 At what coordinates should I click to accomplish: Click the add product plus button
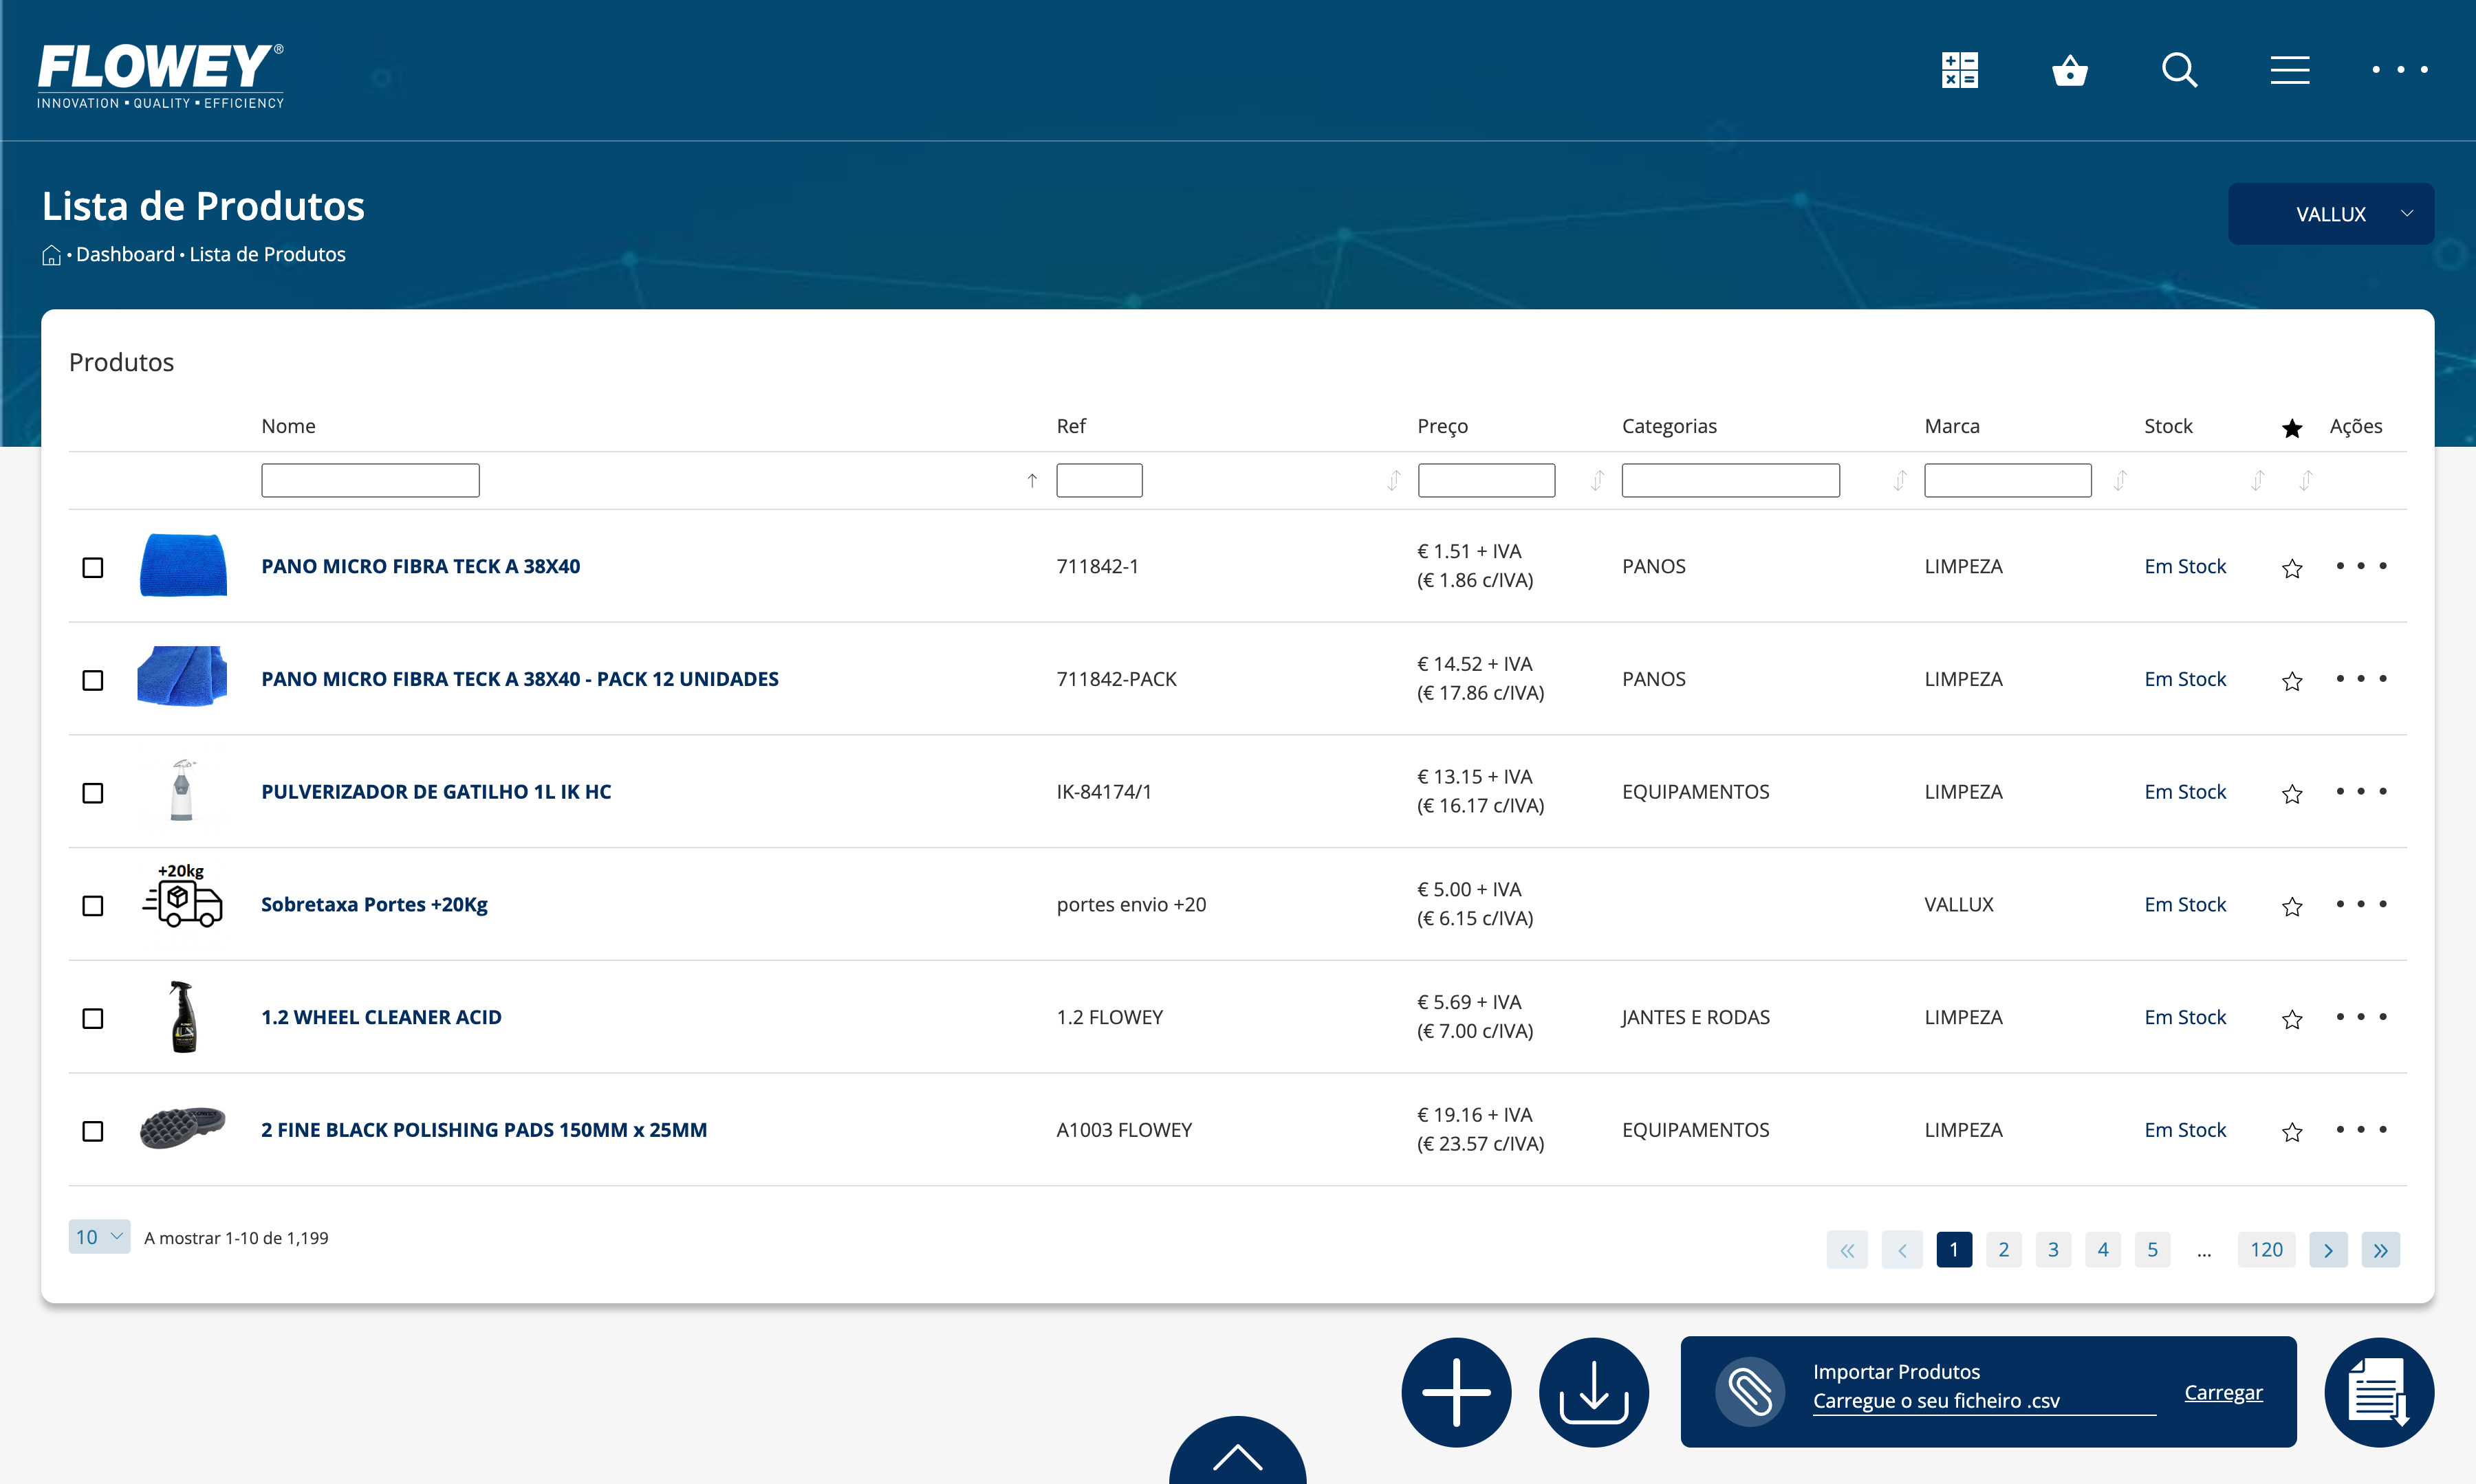coord(1455,1391)
